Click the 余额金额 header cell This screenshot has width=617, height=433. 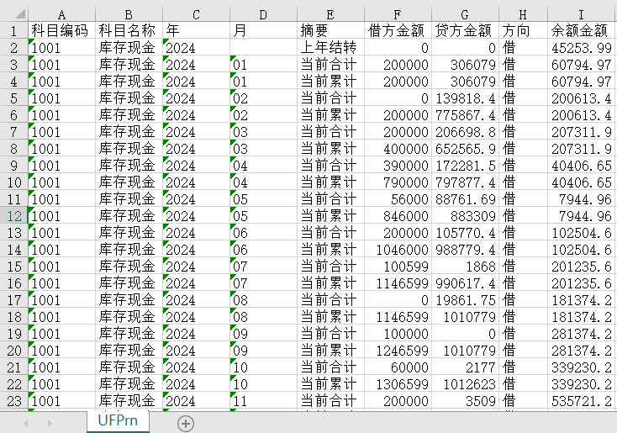[x=582, y=30]
